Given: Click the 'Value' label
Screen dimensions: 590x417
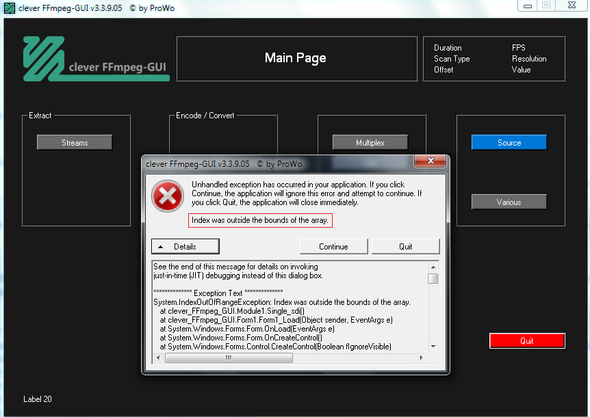Looking at the screenshot, I should point(521,70).
